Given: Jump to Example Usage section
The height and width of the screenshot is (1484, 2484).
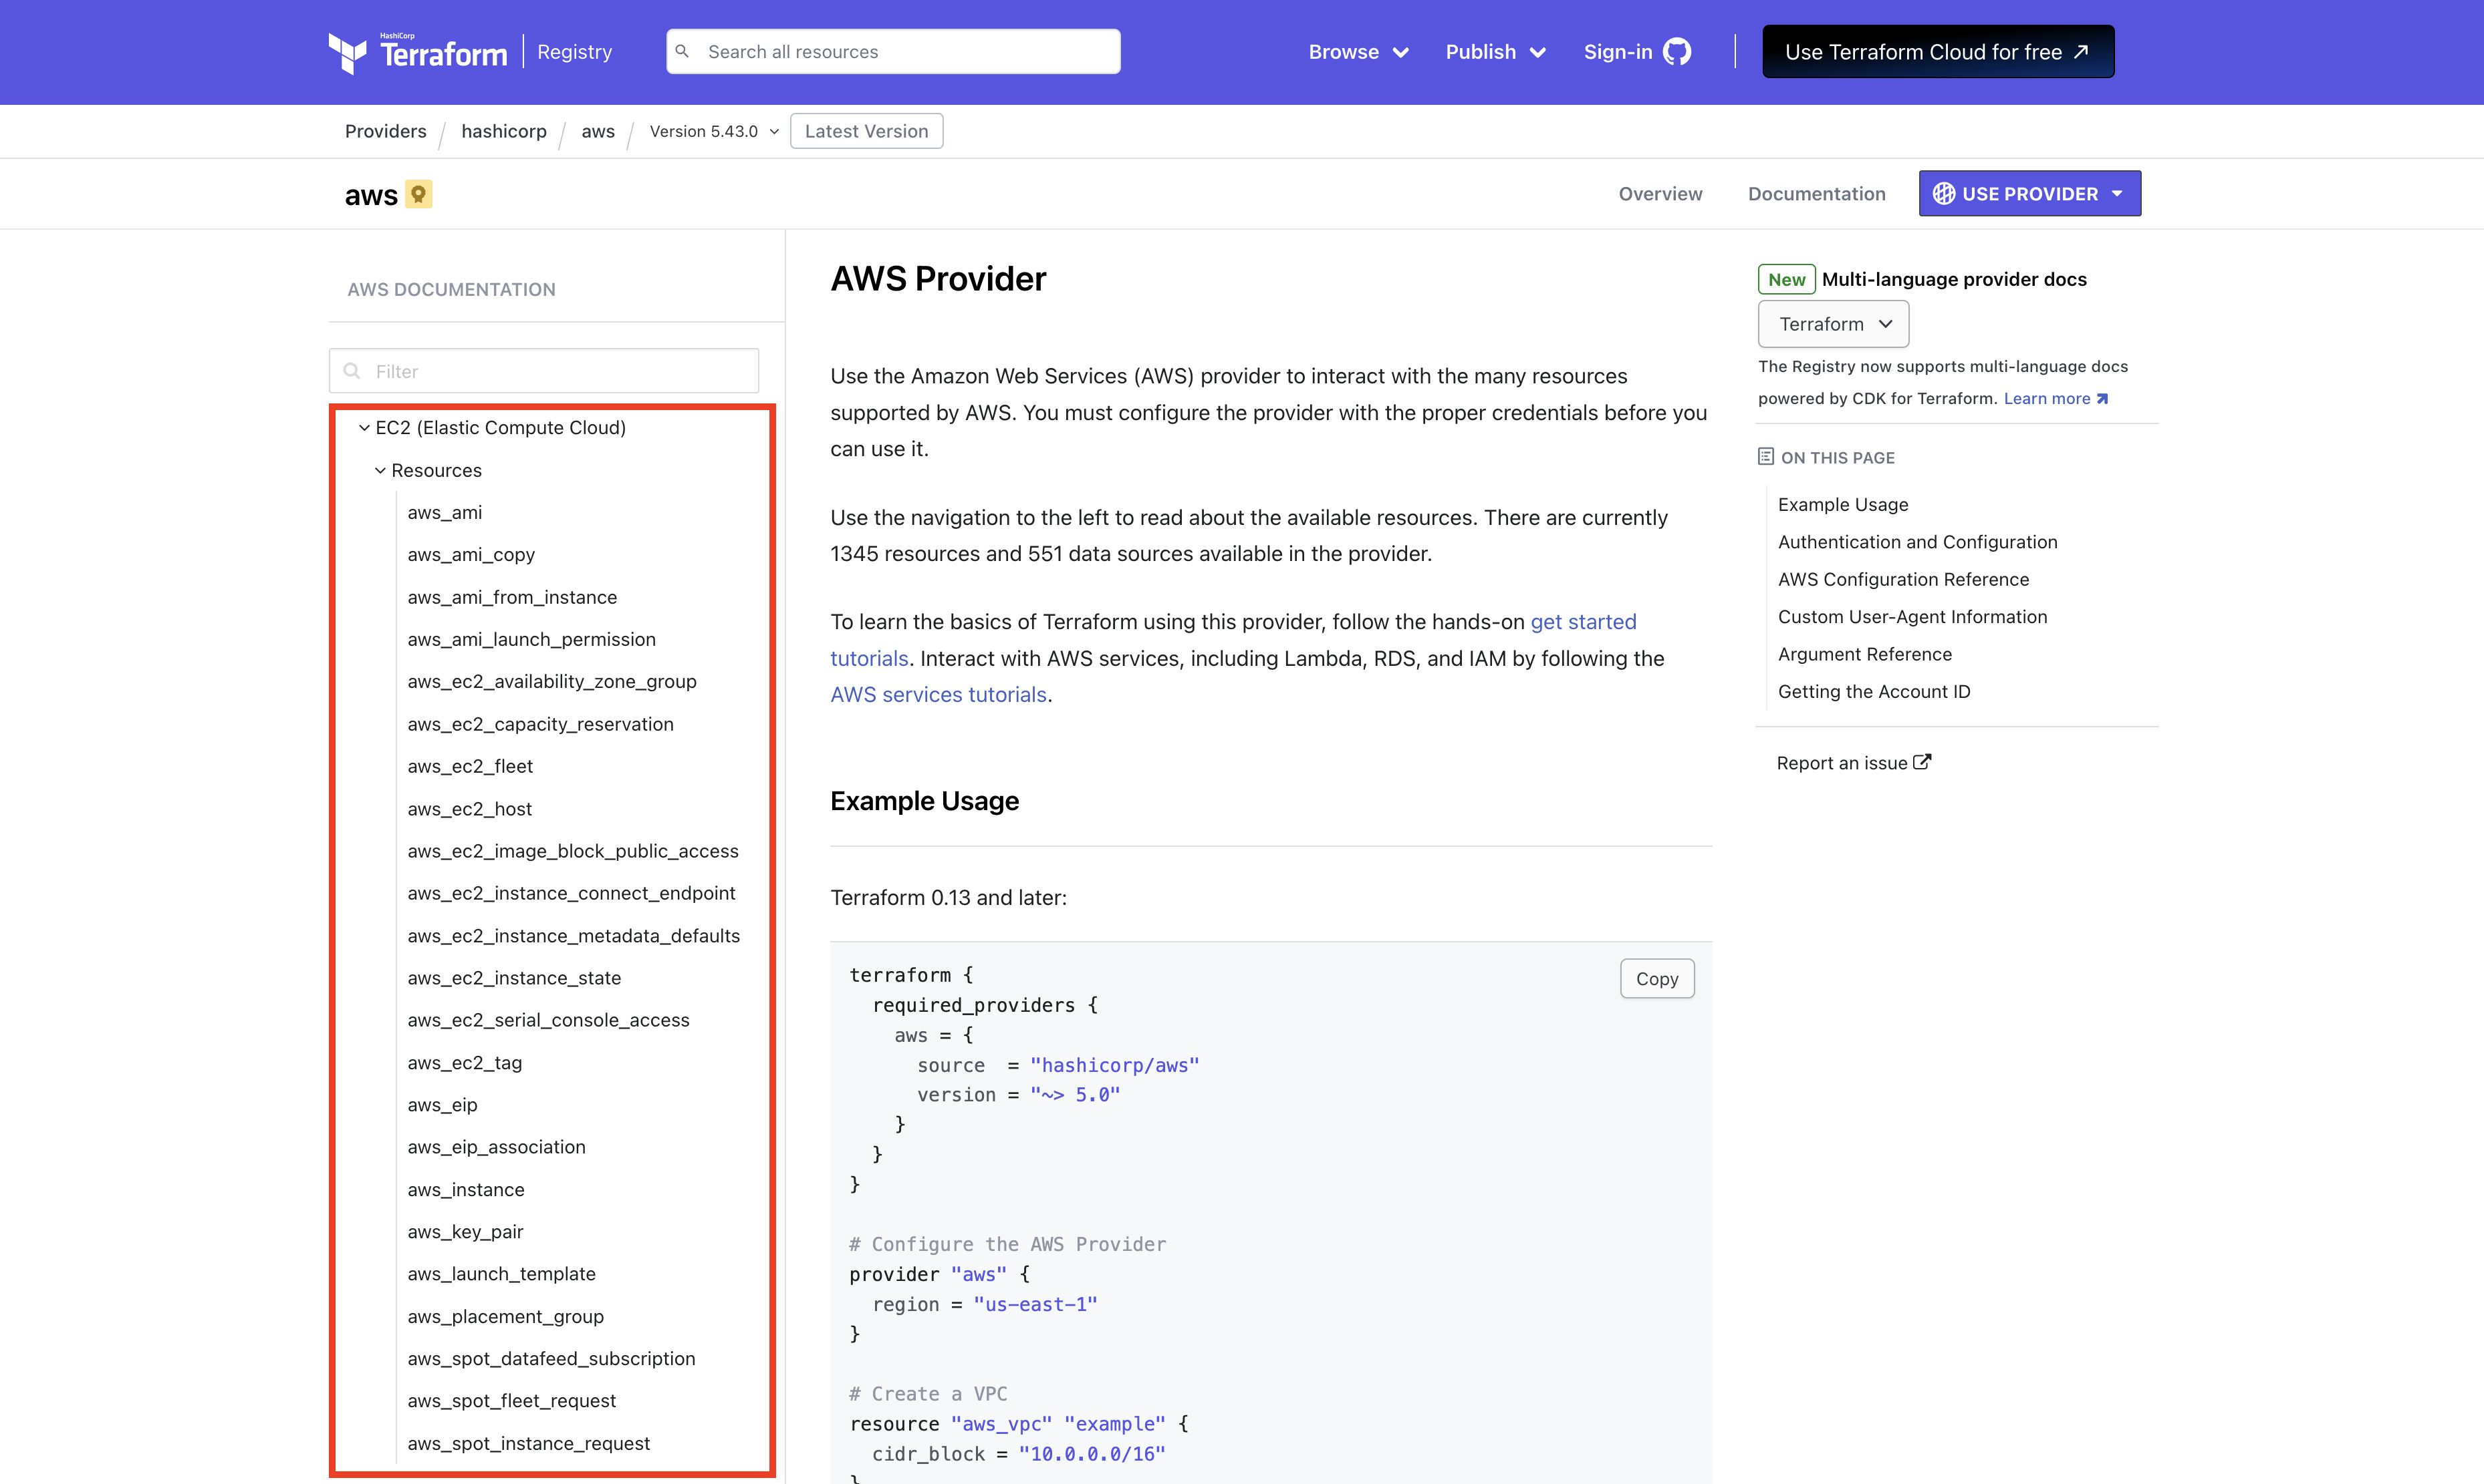Looking at the screenshot, I should 1842,505.
